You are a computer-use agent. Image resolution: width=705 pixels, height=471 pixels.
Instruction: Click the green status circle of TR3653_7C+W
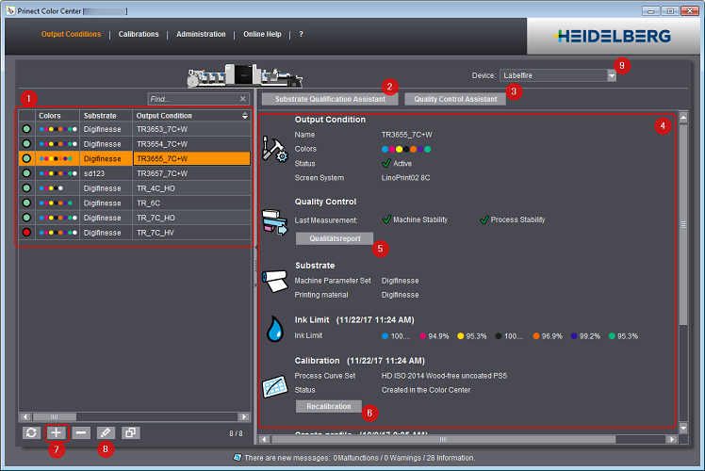click(26, 129)
